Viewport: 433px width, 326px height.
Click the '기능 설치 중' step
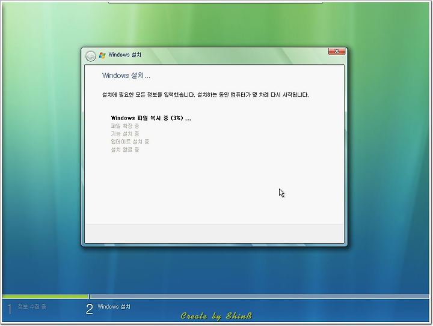click(125, 134)
